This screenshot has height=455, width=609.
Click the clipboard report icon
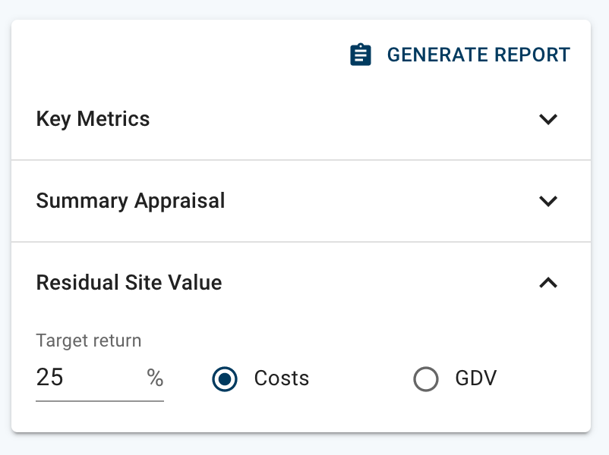(361, 55)
